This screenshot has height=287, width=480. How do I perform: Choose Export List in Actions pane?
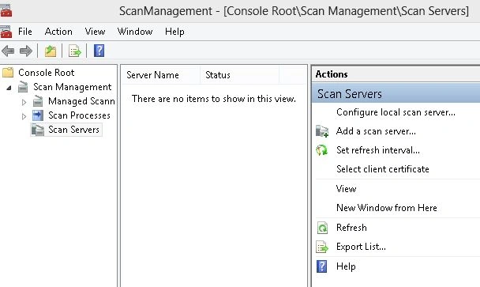pyautogui.click(x=361, y=247)
